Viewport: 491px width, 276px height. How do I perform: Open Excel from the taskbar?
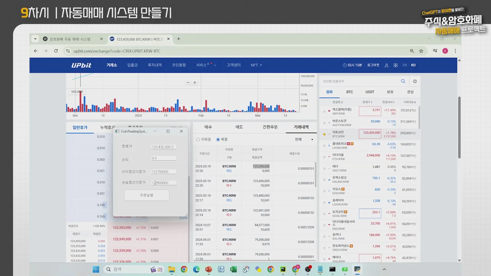coord(233,269)
